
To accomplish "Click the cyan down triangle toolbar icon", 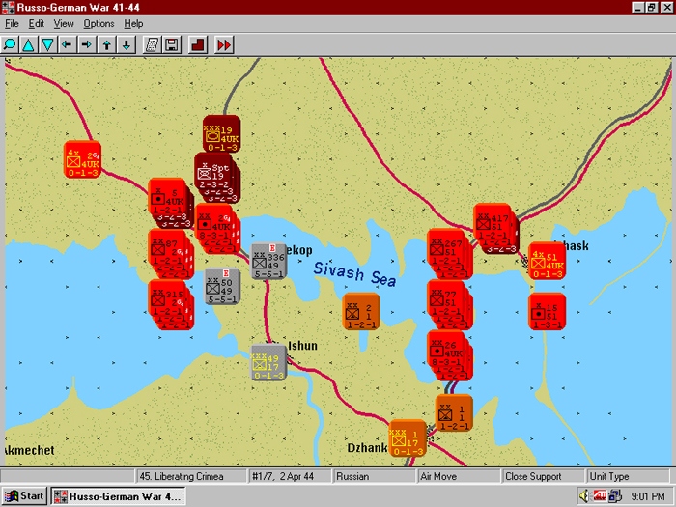I will pyautogui.click(x=48, y=44).
